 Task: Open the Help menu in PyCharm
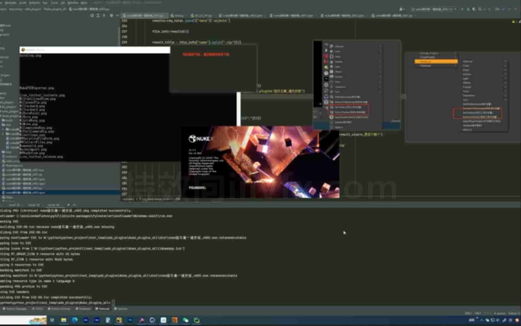(x=84, y=3)
